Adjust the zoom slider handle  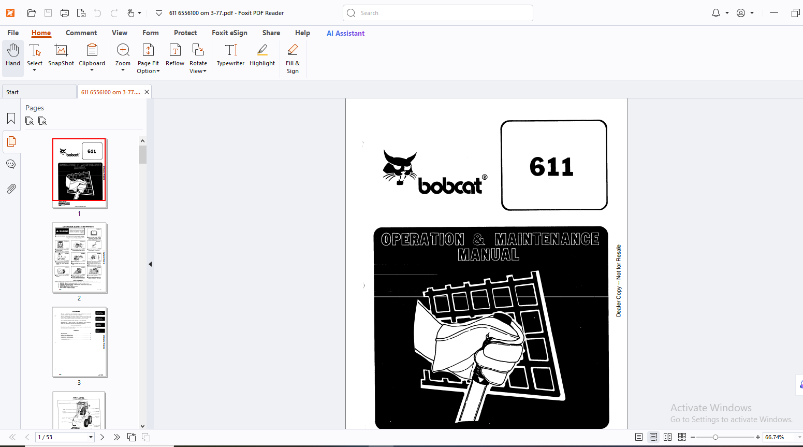[716, 437]
